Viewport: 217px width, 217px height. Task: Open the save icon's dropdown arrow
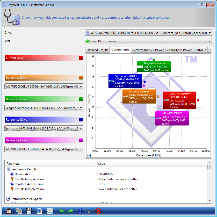click(x=33, y=211)
